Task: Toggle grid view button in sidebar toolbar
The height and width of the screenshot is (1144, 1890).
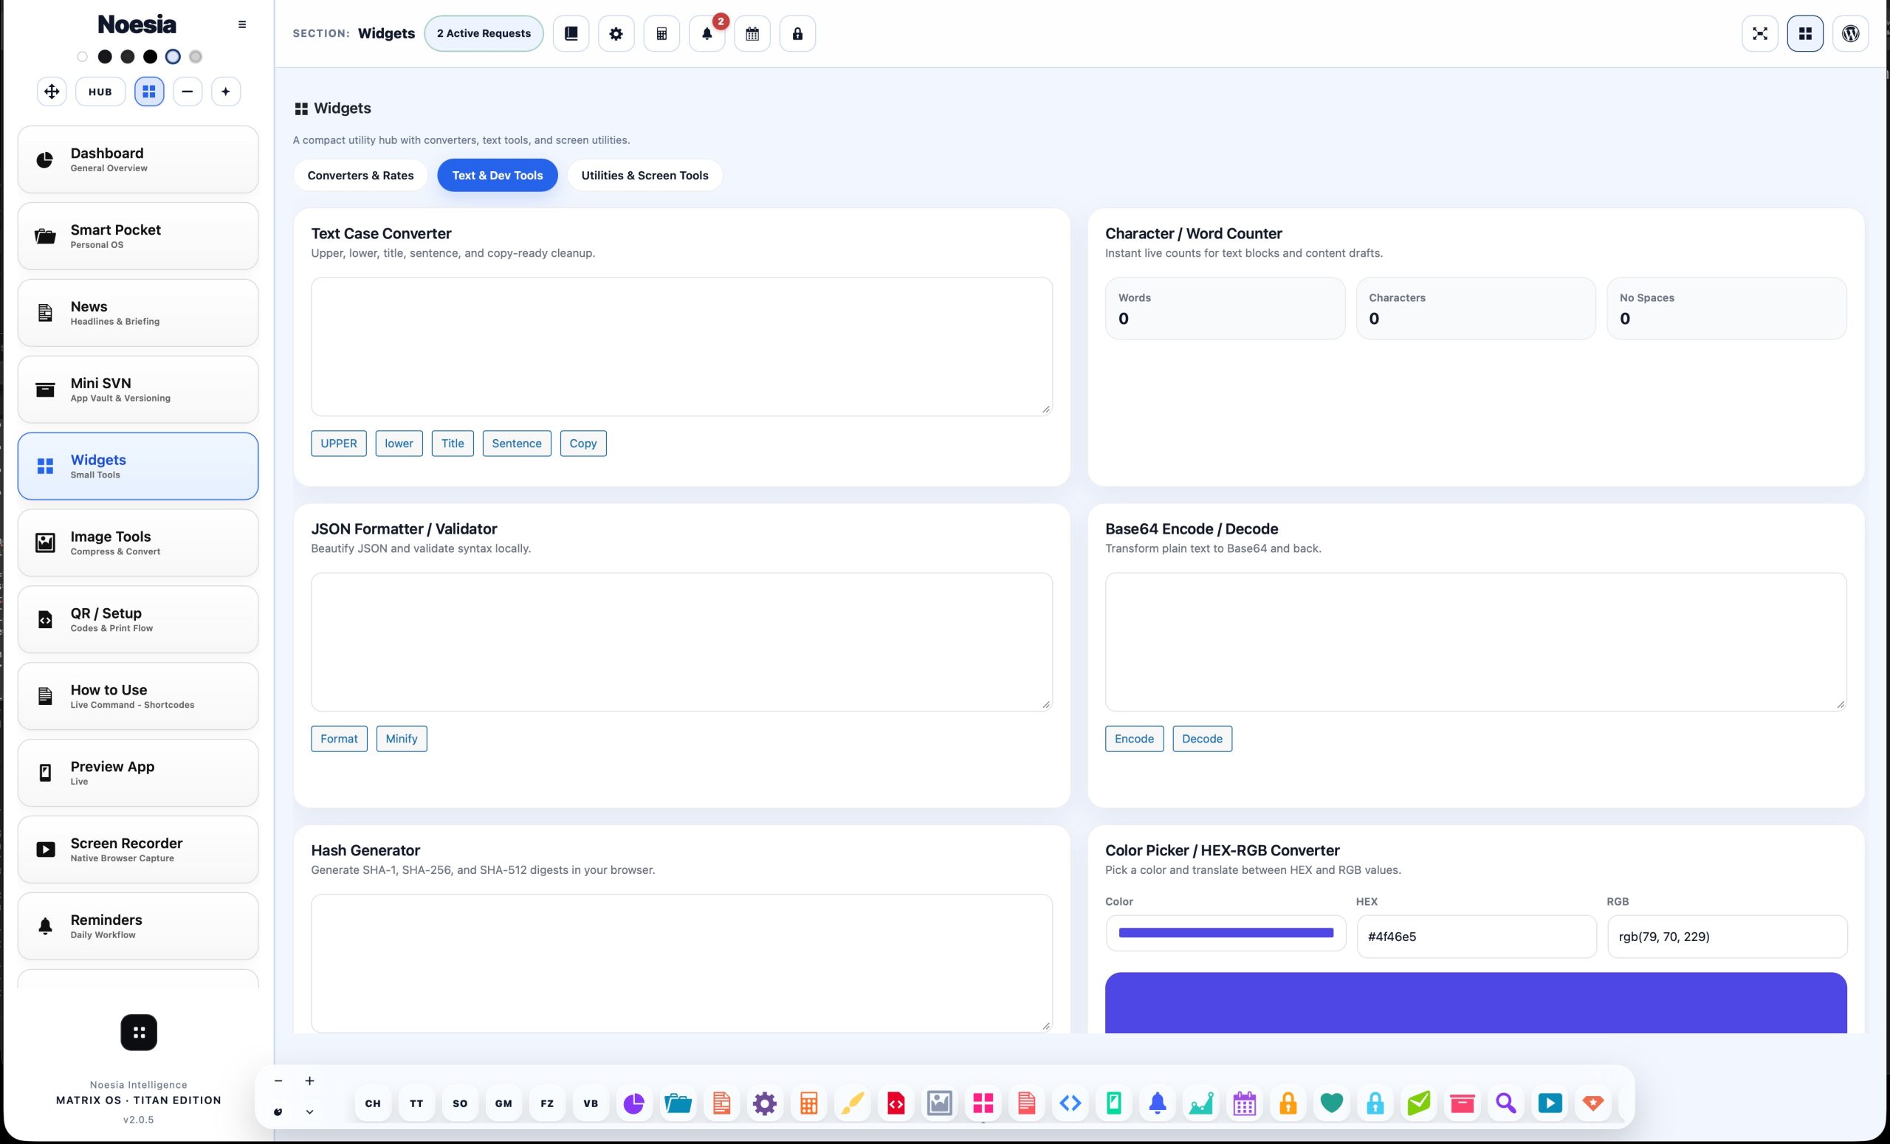Action: coord(149,92)
